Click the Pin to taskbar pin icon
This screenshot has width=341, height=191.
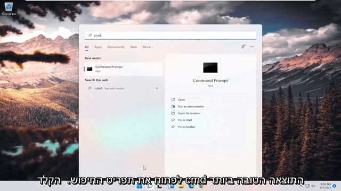tap(173, 127)
